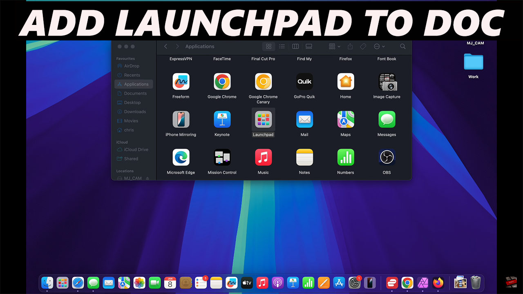This screenshot has height=294, width=523.
Task: Go back in the Finder window
Action: coord(165,47)
